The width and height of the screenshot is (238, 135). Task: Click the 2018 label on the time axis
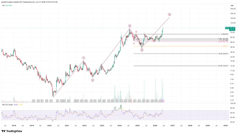pos(14,126)
